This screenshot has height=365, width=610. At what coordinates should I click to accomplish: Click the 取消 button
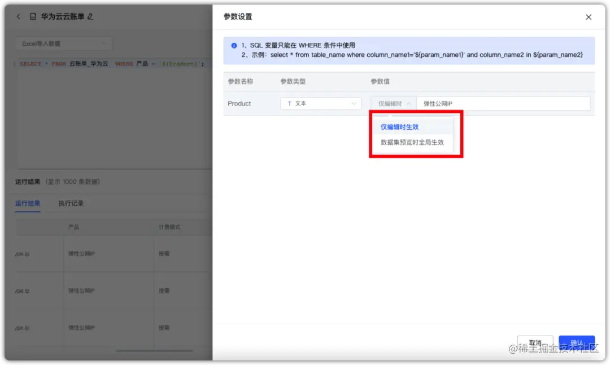(x=535, y=343)
